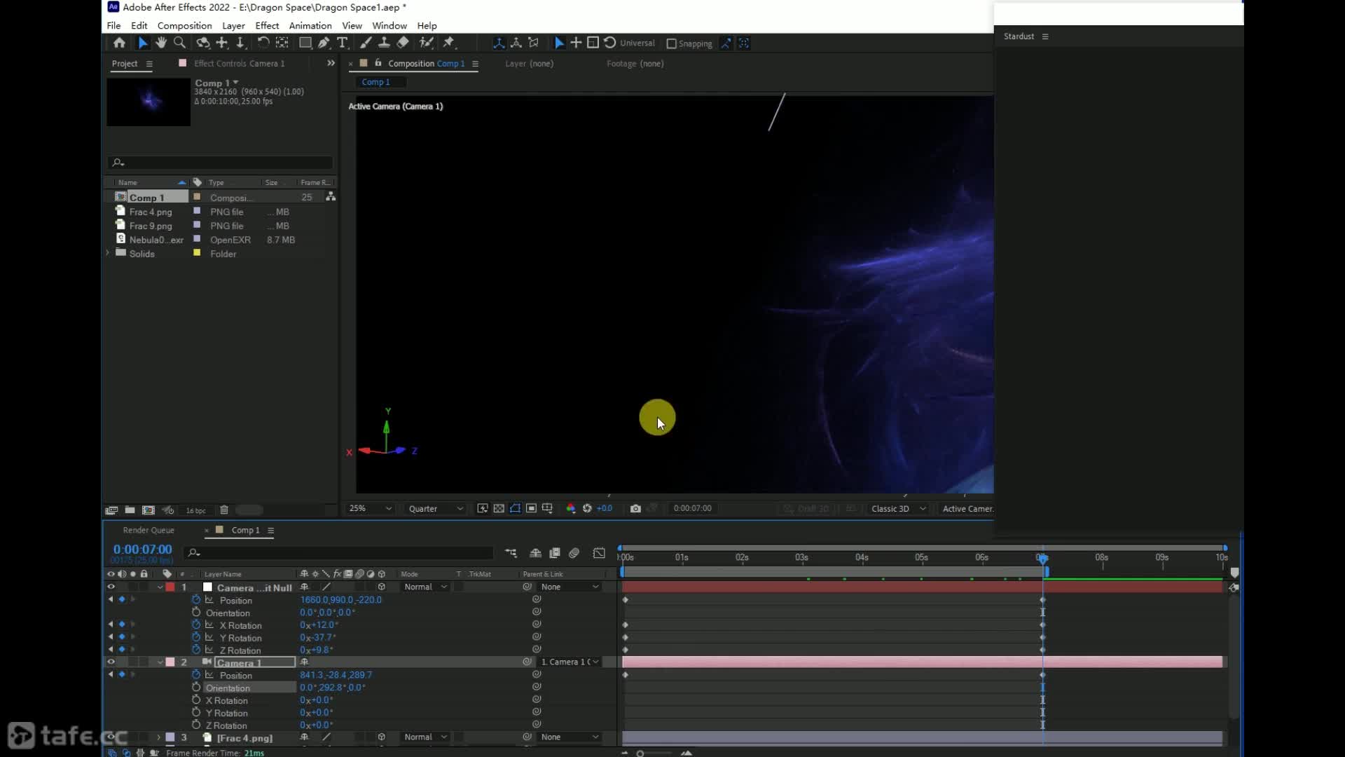This screenshot has height=757, width=1345.
Task: Open the Animation menu
Action: (310, 25)
